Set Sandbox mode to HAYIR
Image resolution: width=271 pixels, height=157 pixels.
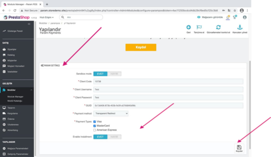114,74
